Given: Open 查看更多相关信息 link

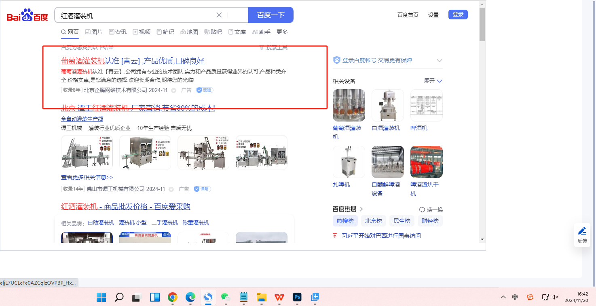Looking at the screenshot, I should coord(87,177).
